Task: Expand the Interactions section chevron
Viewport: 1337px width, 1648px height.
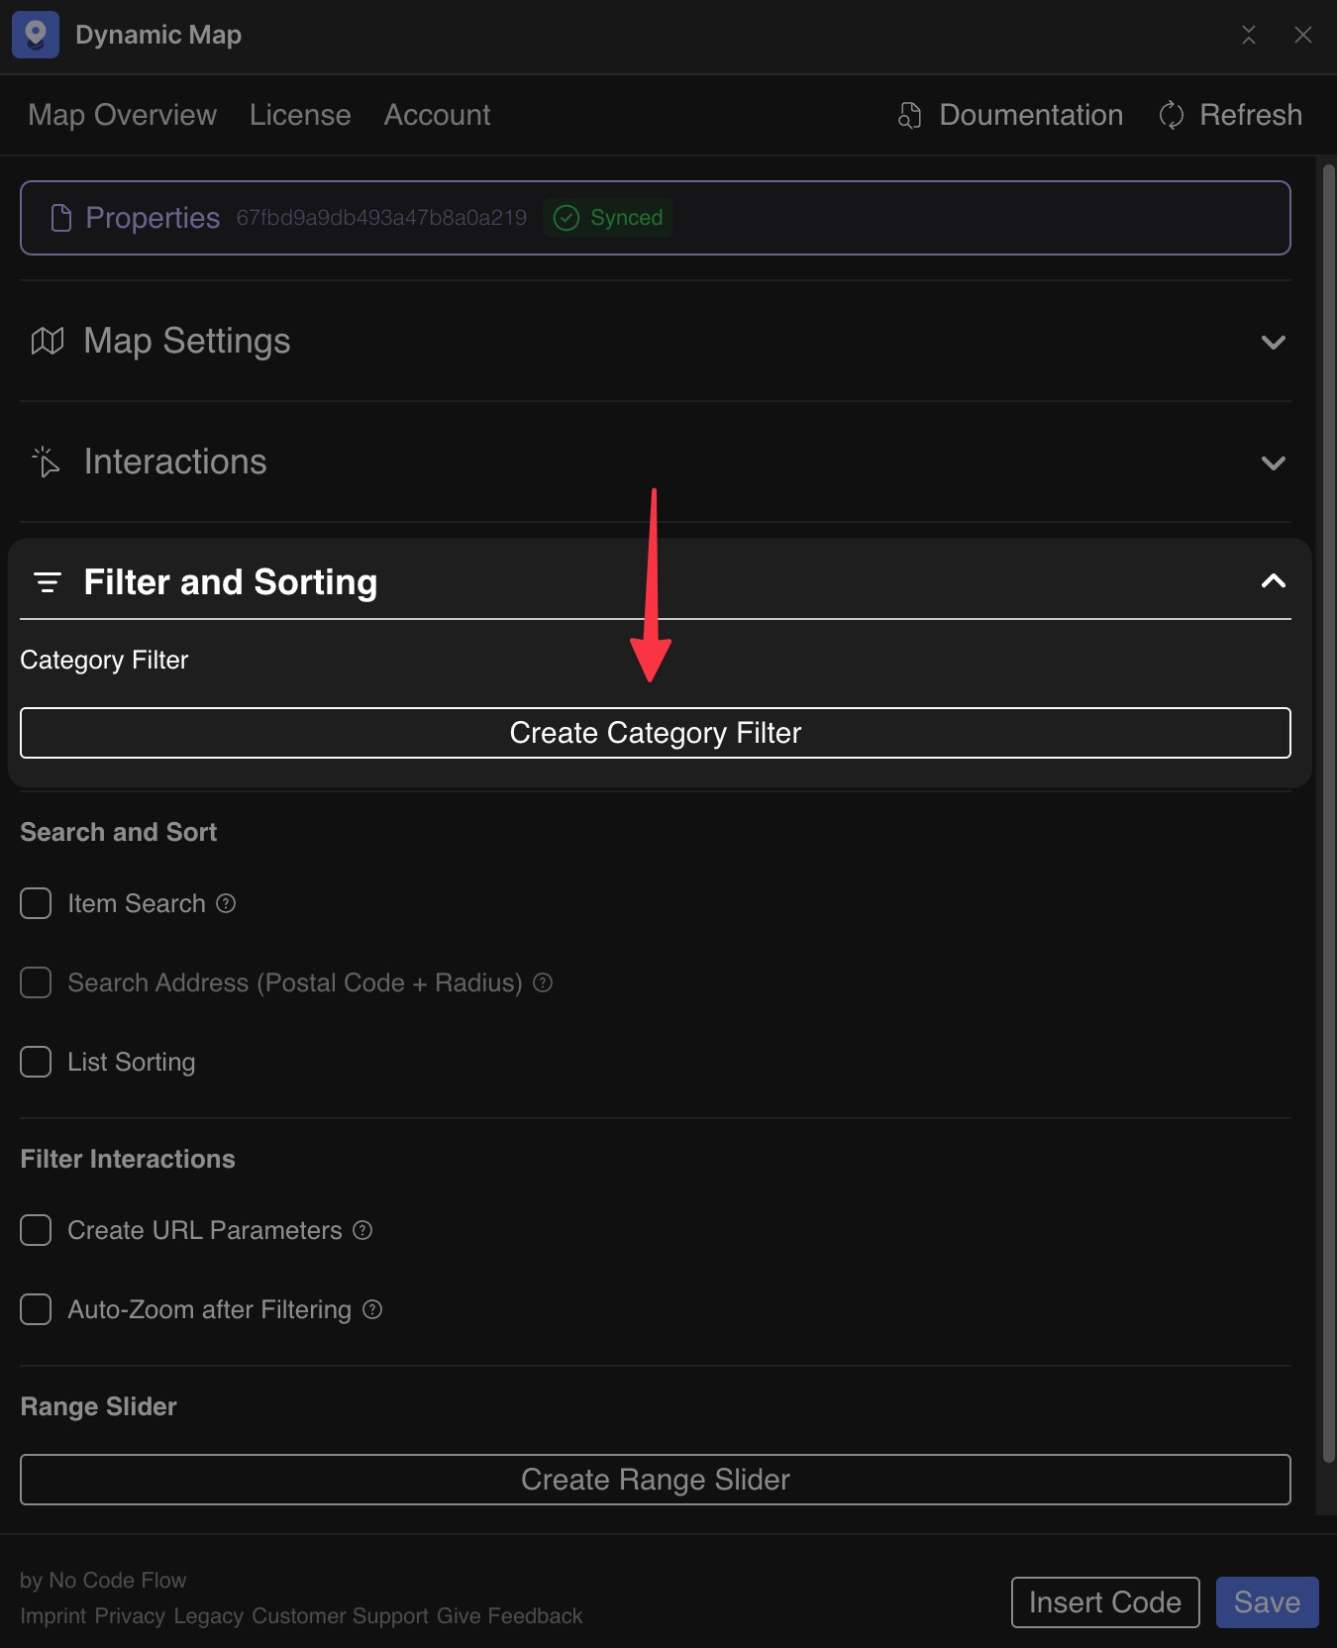Action: coord(1274,463)
